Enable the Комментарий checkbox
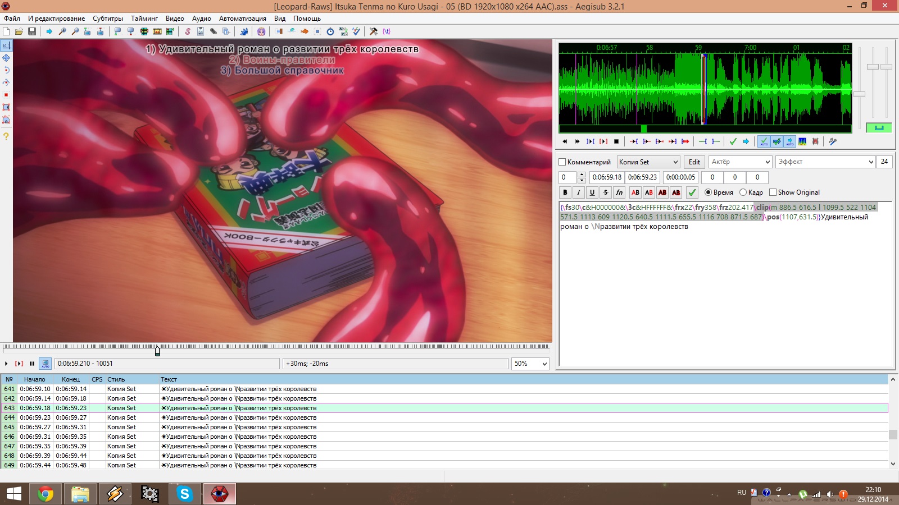The height and width of the screenshot is (505, 899). 562,162
